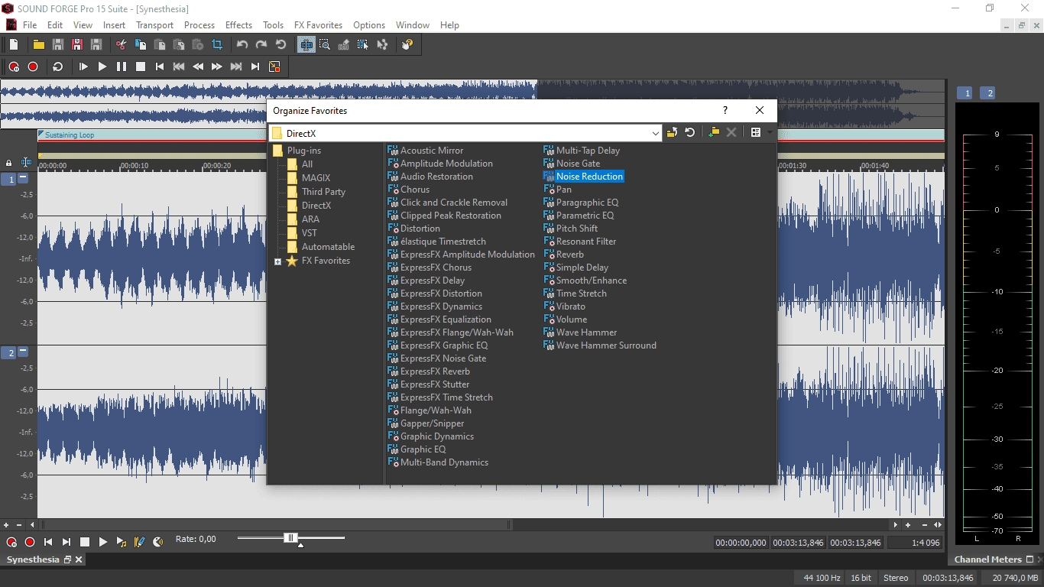Image resolution: width=1044 pixels, height=587 pixels.
Task: Click the Organize Favorites help button
Action: coord(725,111)
